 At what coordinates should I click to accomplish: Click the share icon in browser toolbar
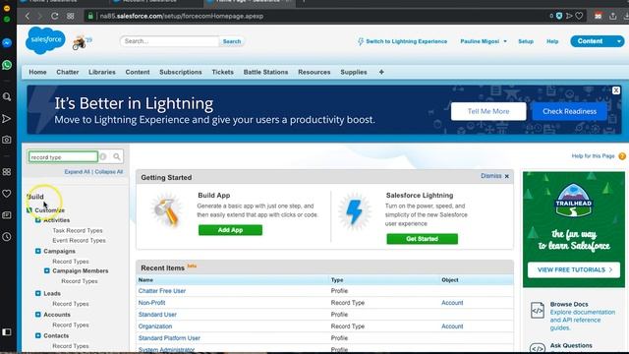[x=612, y=16]
